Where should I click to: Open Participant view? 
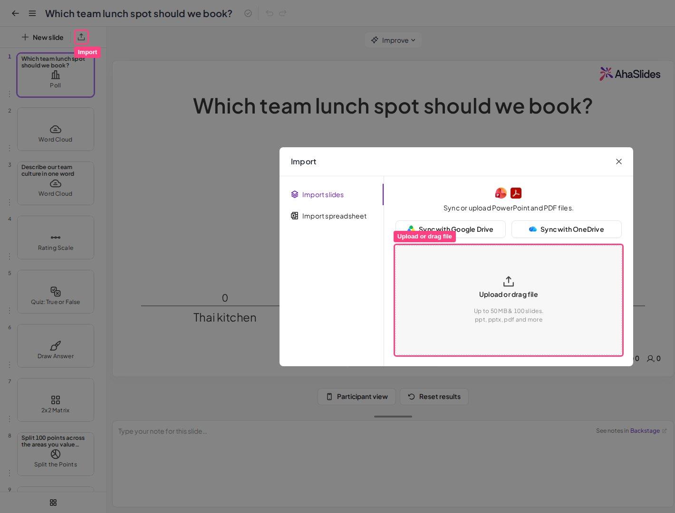(x=357, y=397)
